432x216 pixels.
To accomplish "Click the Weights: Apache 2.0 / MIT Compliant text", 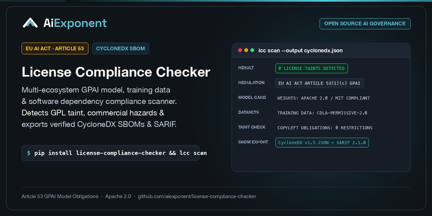I will 324,98.
